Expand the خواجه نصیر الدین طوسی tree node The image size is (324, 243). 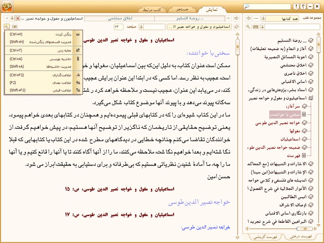[x=304, y=123]
